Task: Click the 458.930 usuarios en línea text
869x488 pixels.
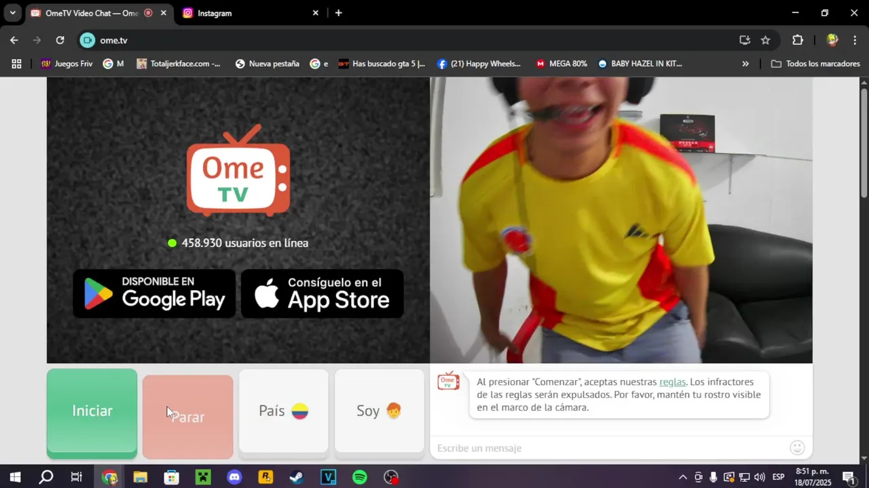Action: (245, 243)
